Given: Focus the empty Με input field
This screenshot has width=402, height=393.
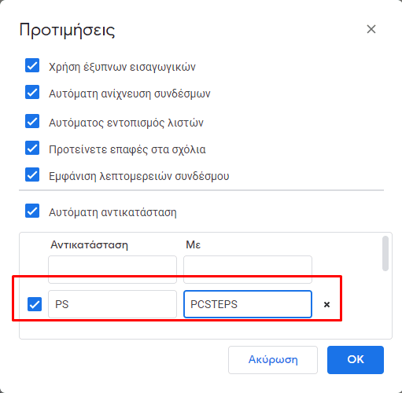Looking at the screenshot, I should (248, 270).
